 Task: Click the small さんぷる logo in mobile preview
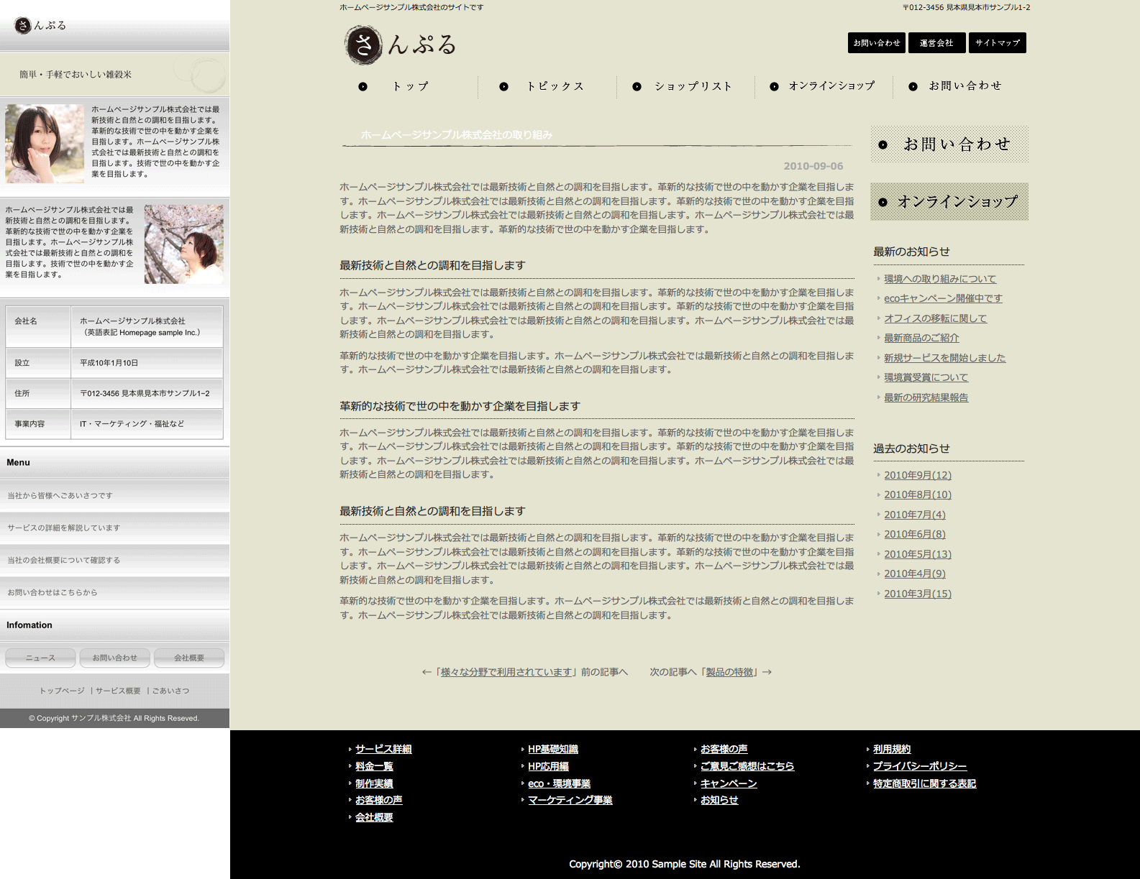pos(40,25)
